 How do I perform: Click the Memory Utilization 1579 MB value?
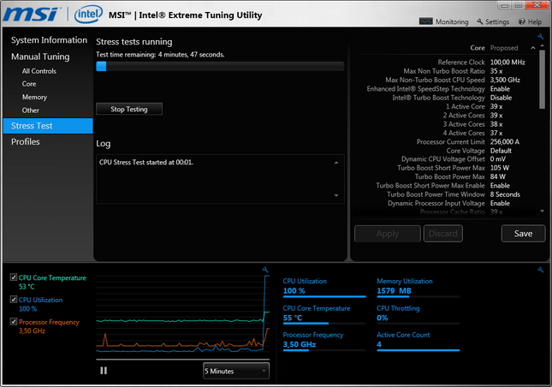(x=394, y=291)
